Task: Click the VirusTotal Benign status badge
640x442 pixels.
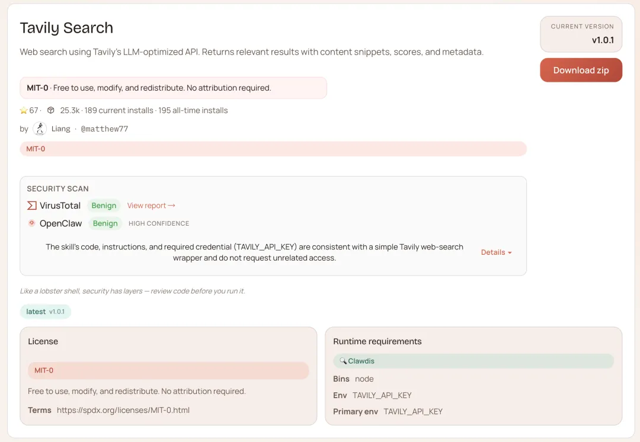Action: point(104,206)
